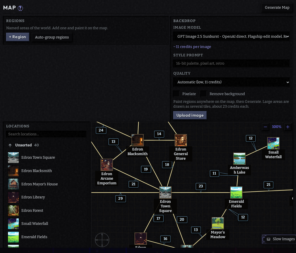This screenshot has height=253, width=296.
Task: Enable the Remove background checkbox
Action: pos(203,94)
